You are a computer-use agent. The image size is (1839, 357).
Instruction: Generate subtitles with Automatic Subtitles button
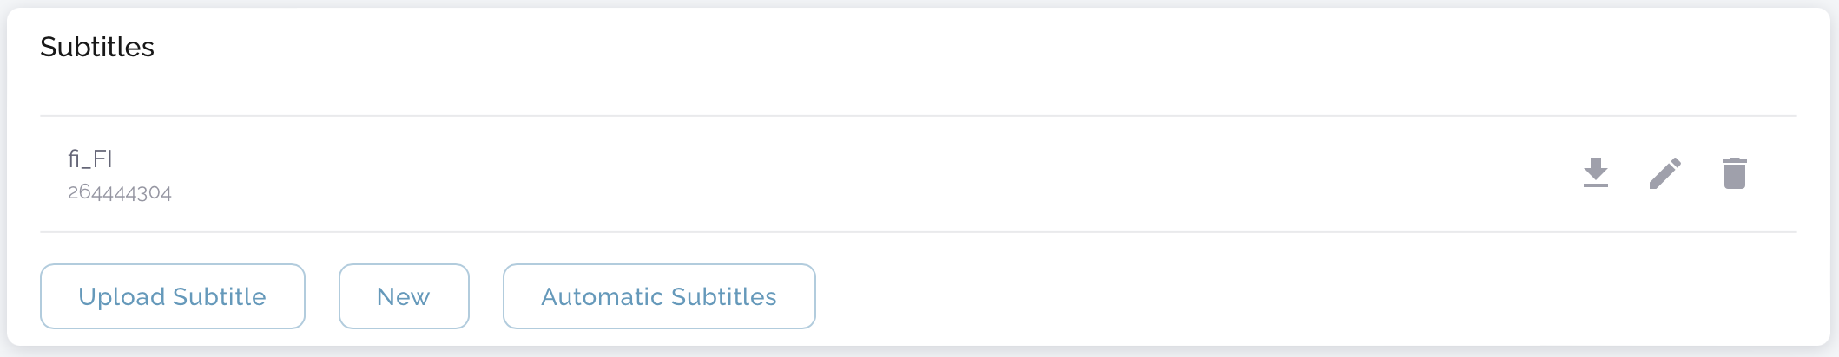[x=659, y=296]
